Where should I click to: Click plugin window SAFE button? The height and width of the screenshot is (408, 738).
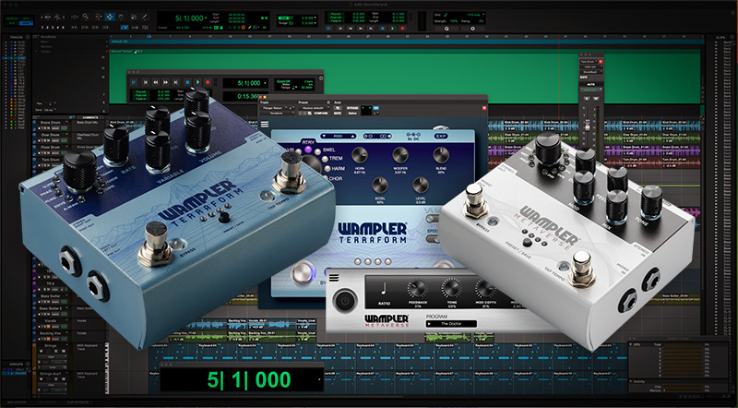(338, 113)
